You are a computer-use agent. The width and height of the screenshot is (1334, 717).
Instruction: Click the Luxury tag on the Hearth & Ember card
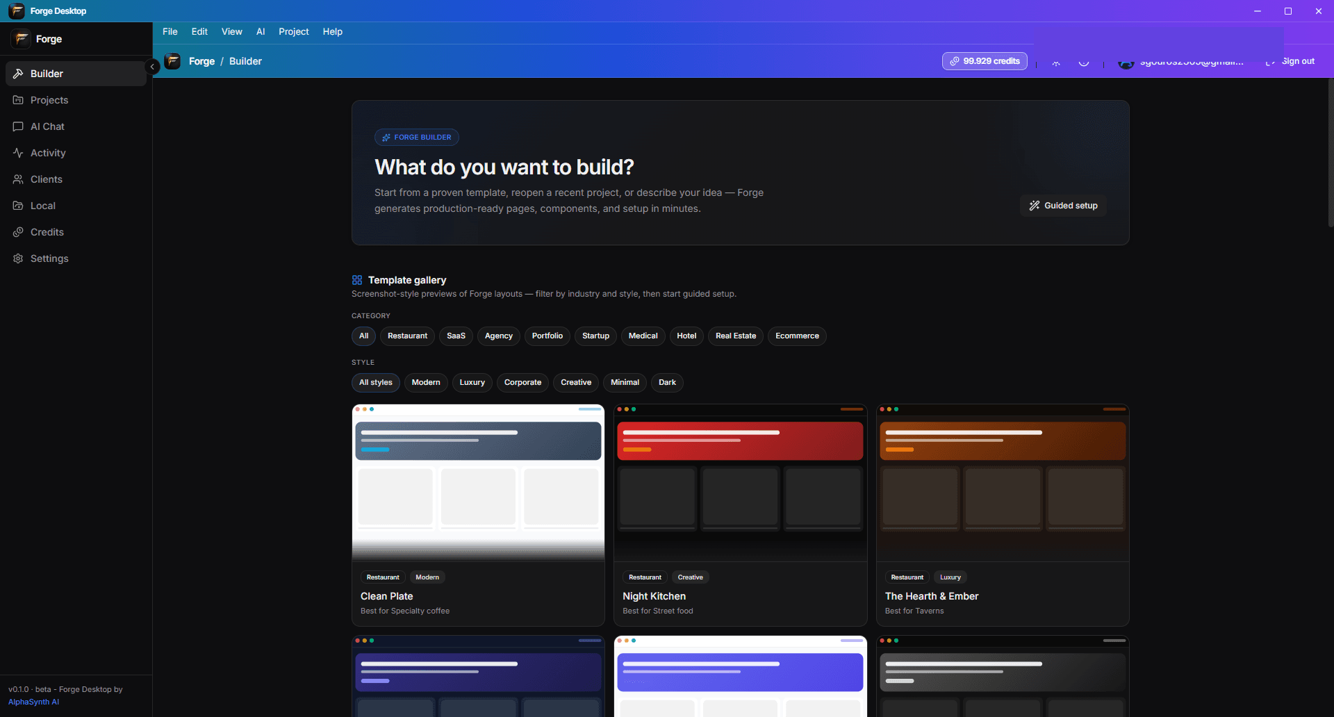coord(950,577)
